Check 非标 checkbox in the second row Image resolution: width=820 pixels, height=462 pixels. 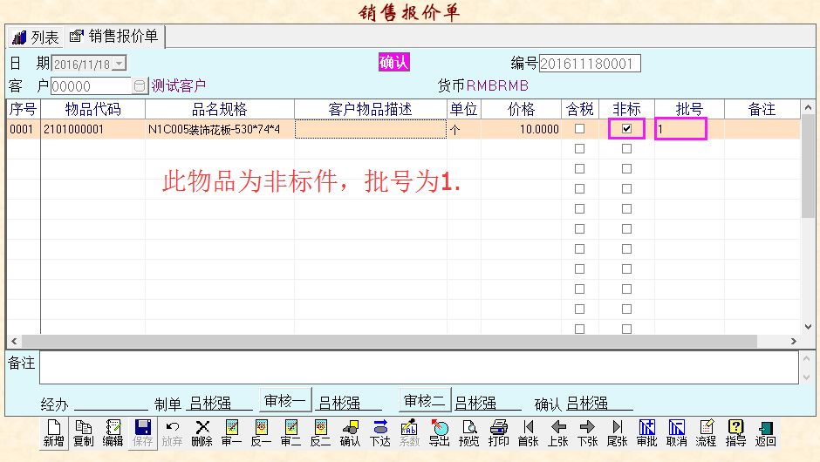pos(626,149)
